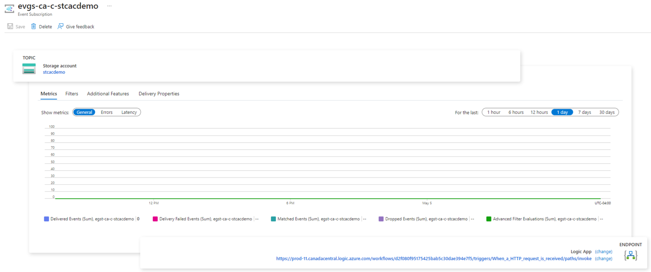Set time range to 1 hour
The width and height of the screenshot is (651, 272).
click(x=494, y=112)
